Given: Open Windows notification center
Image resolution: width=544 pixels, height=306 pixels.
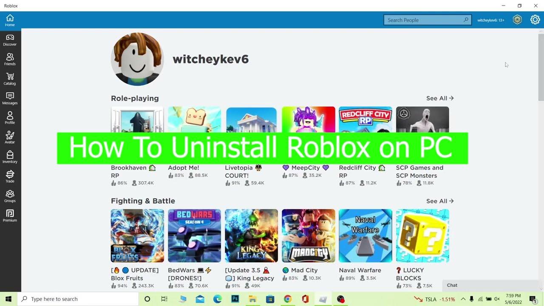Looking at the screenshot, I should pyautogui.click(x=533, y=299).
